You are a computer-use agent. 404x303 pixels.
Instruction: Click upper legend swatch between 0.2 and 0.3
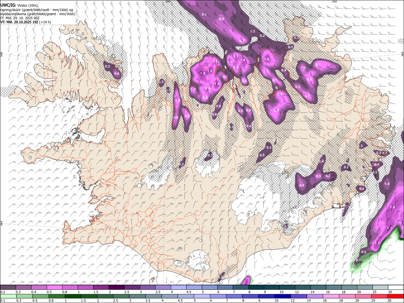coord(8,287)
